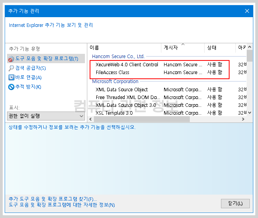Select 검색 공급자(S) category
Image resolution: width=258 pixels, height=218 pixels.
30,68
